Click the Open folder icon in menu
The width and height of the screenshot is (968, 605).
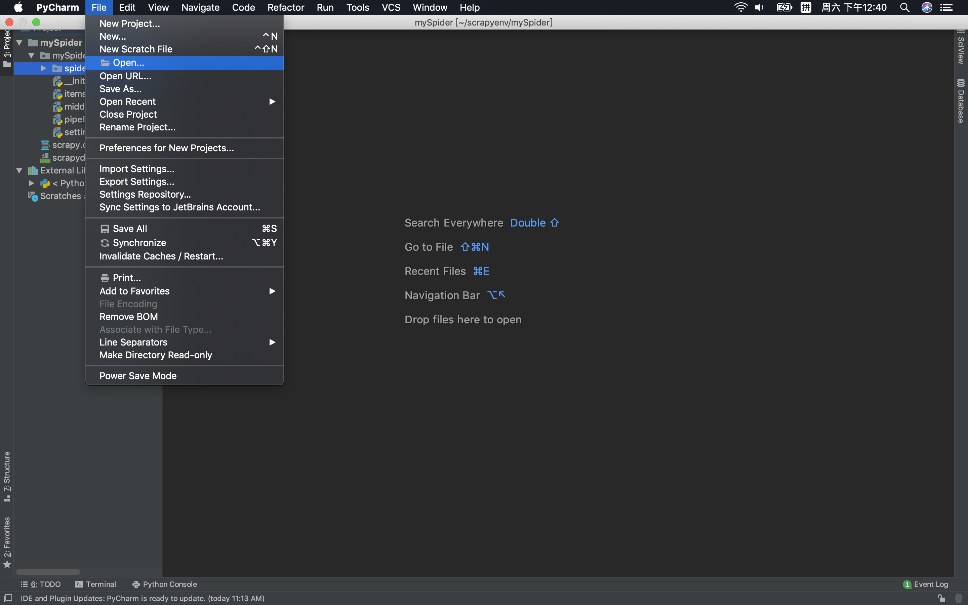point(105,63)
